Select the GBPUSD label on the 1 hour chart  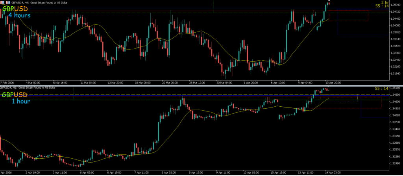[15, 95]
